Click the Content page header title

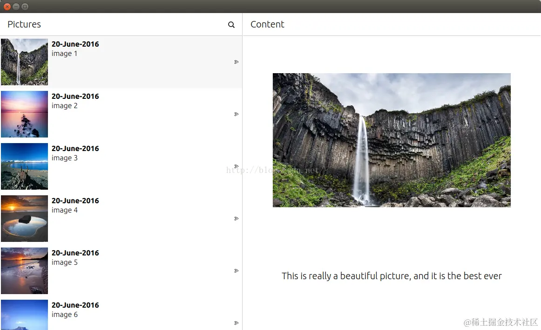(x=267, y=24)
